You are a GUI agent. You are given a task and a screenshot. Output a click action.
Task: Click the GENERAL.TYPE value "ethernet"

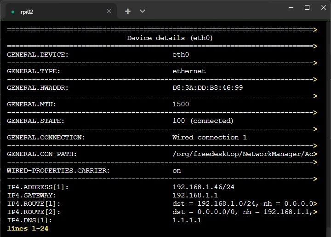pos(189,71)
